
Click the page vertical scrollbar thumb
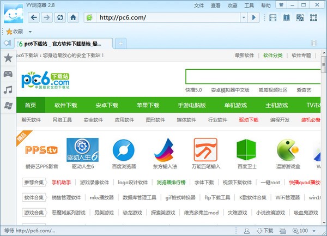coord(324,64)
